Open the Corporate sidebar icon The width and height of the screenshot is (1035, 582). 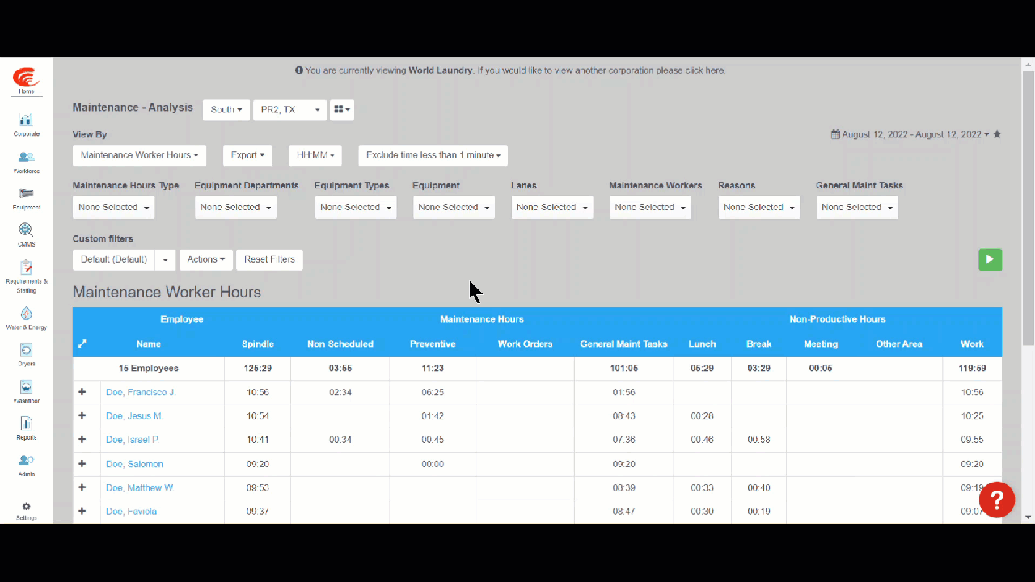[x=26, y=124]
